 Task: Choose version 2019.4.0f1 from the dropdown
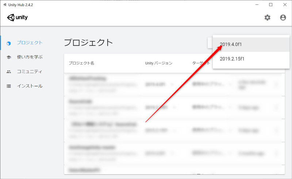coord(251,44)
